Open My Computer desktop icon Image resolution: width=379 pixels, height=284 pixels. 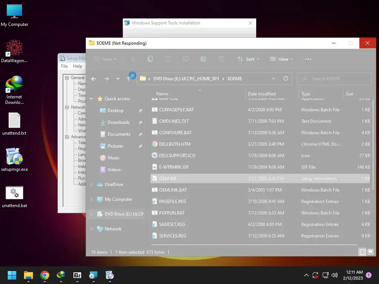pos(14,15)
